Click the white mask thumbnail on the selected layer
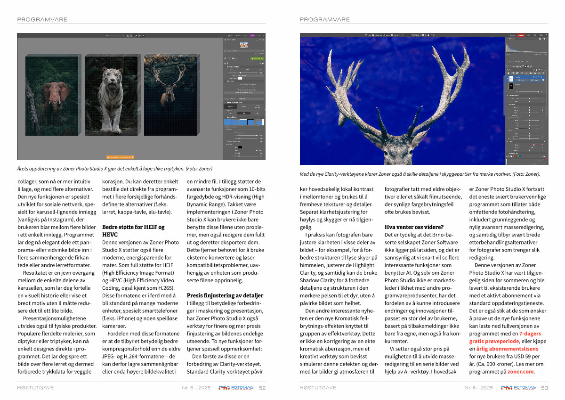The image size is (565, 400). 511,80
